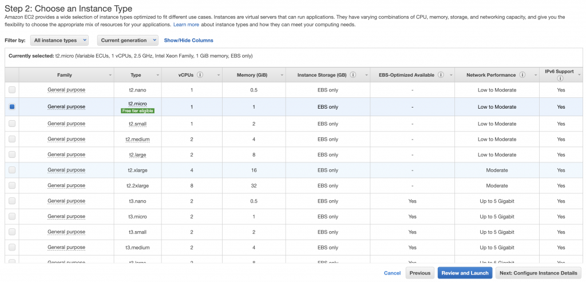The height and width of the screenshot is (282, 586).
Task: Deselect the t2.micro checkbox
Action: pyautogui.click(x=12, y=106)
